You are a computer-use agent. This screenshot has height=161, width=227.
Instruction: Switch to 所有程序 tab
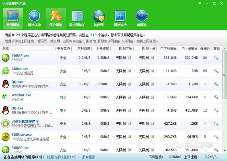tap(89, 157)
